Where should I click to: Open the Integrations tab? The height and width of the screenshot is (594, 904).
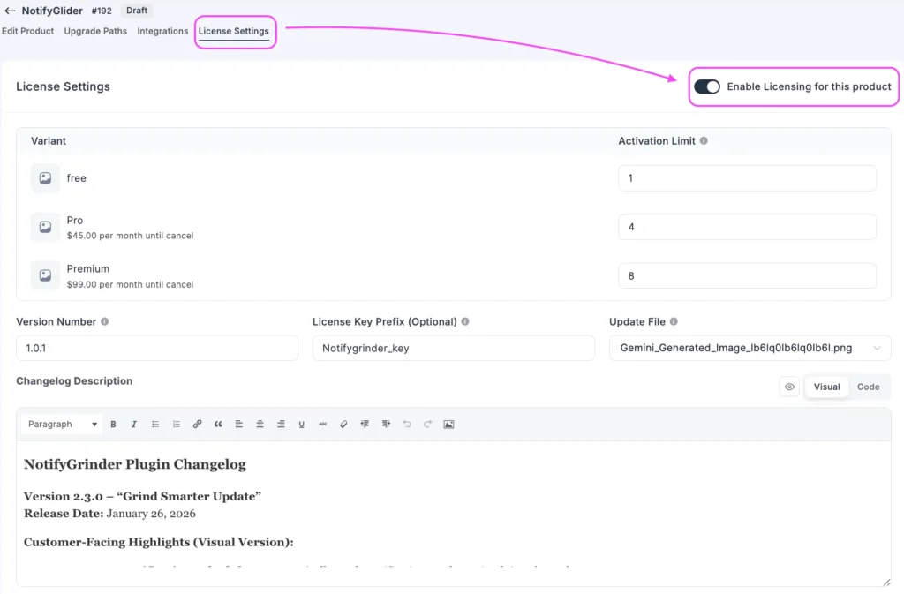(x=162, y=31)
